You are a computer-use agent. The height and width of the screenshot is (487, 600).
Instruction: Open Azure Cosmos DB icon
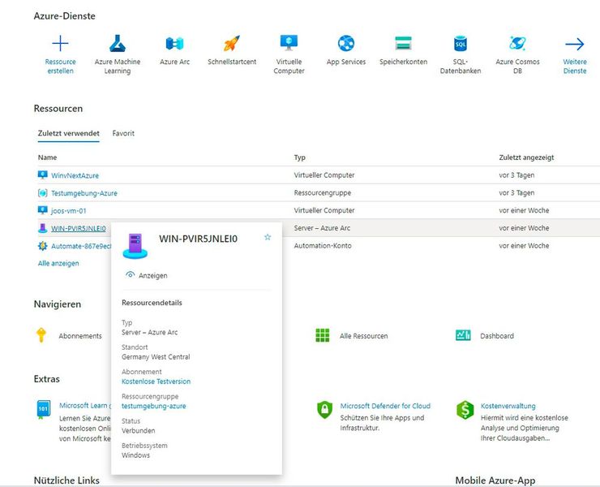tap(517, 43)
